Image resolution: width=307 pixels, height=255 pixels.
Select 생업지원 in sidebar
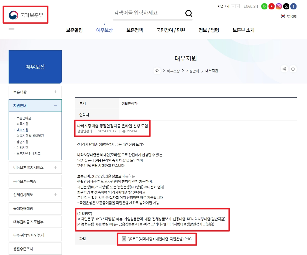(x=22, y=142)
